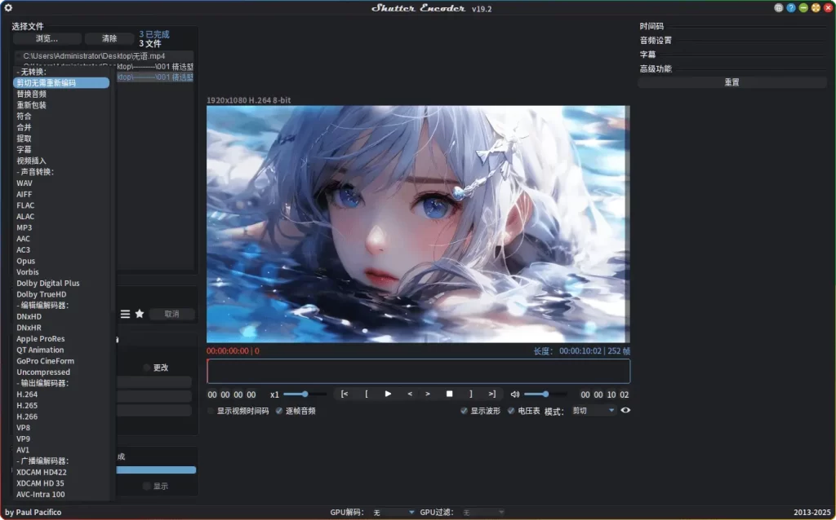Adjust the volume slider
This screenshot has width=836, height=520.
click(545, 394)
